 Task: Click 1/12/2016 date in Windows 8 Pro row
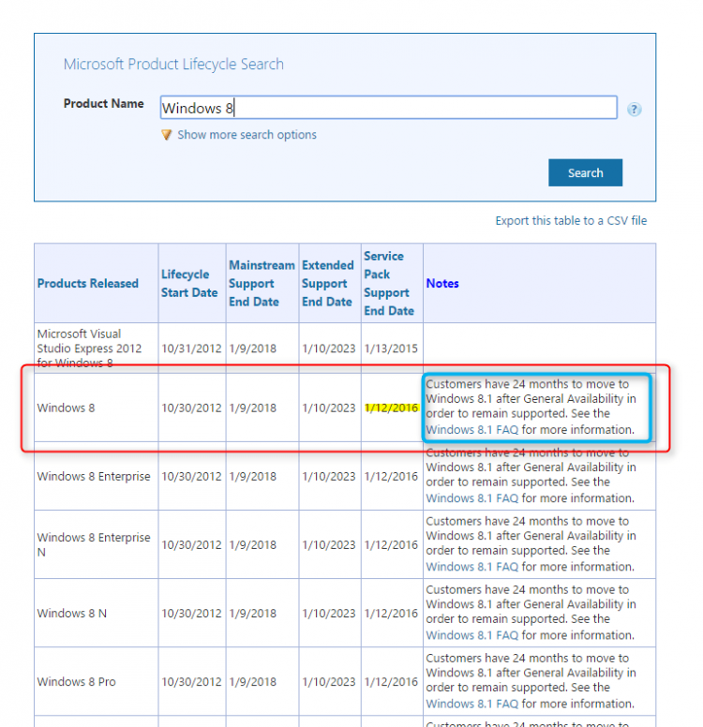click(391, 682)
